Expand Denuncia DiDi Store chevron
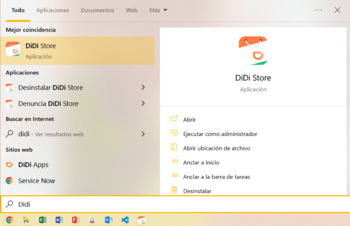The width and height of the screenshot is (350, 226). point(143,103)
